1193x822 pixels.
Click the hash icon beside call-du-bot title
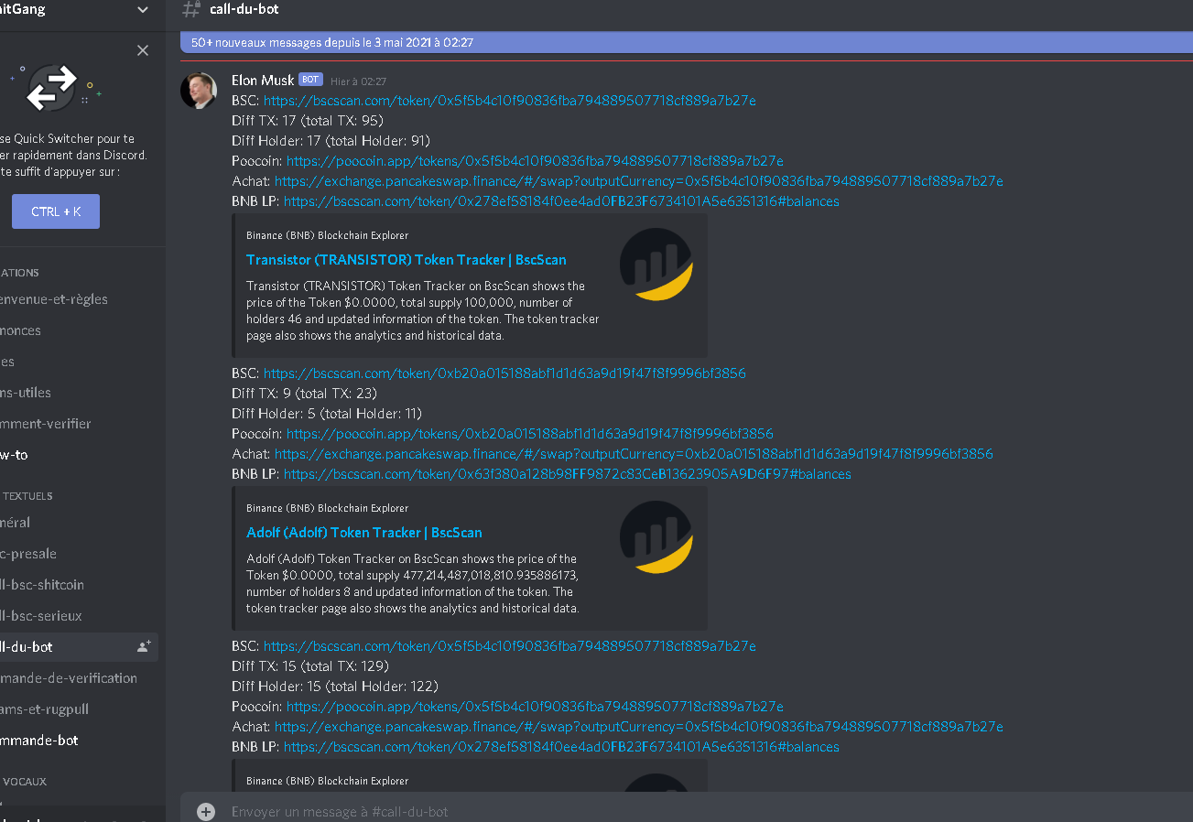click(x=190, y=9)
